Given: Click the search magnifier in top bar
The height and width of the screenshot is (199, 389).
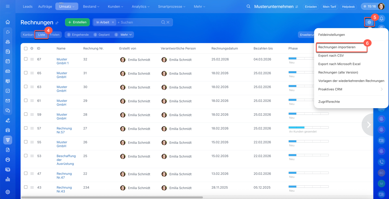Looking at the screenshot, I should click(249, 6).
